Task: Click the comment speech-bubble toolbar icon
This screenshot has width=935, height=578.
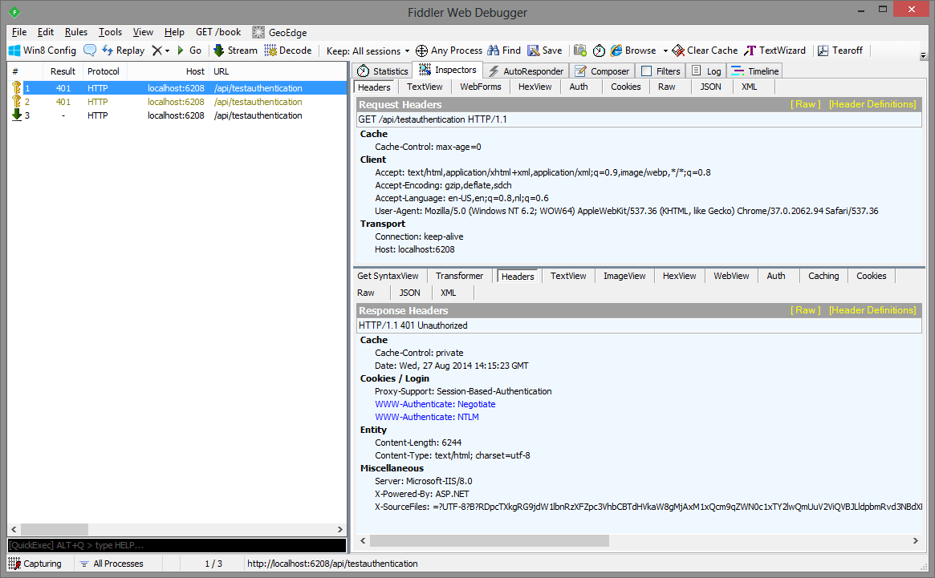Action: coord(89,51)
